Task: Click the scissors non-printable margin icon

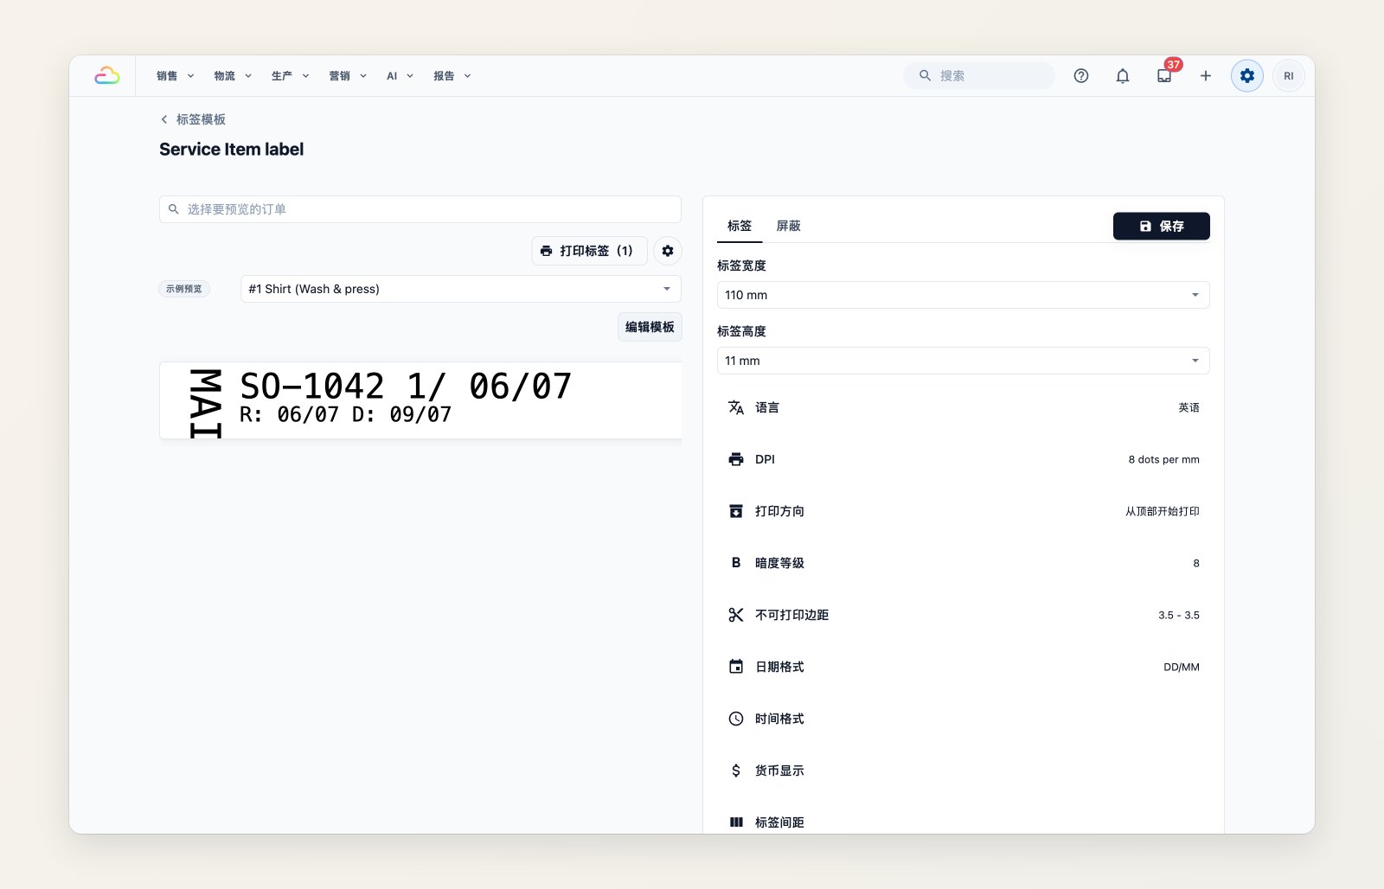Action: [736, 615]
